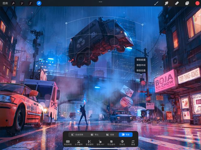Open 双线性 interpolation options
Viewport: 201px width, 150px height.
122,143
